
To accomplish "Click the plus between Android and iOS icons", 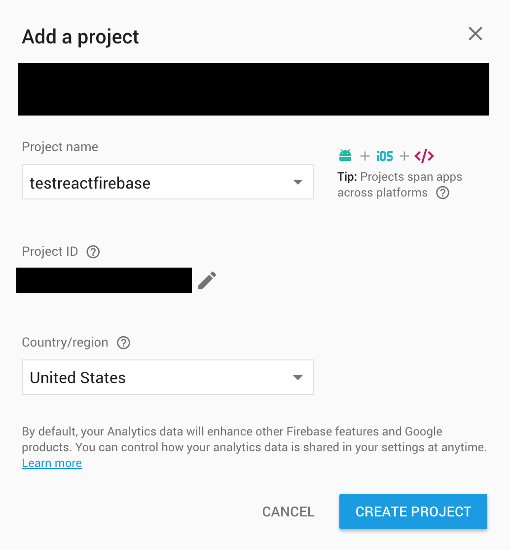I will pos(365,155).
